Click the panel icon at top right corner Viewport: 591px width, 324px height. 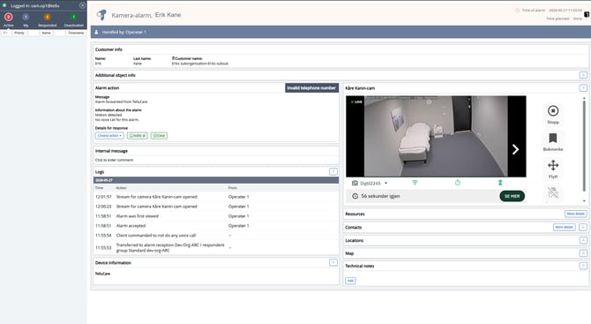click(587, 14)
